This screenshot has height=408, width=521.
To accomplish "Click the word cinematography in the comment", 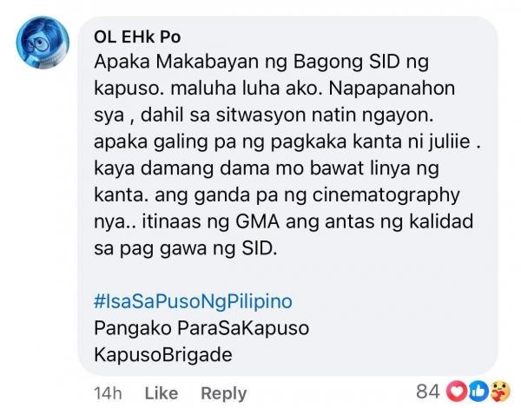I will (386, 195).
